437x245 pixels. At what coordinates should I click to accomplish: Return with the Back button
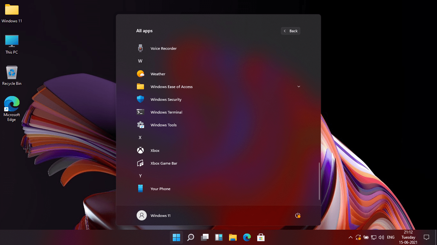coord(290,31)
